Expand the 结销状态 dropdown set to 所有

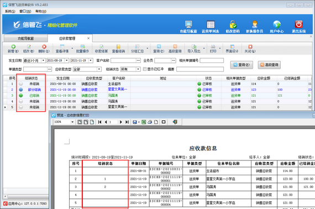pyautogui.click(x=138, y=69)
